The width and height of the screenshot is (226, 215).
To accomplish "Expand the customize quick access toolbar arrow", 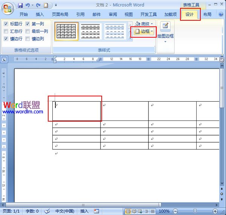I will pos(56,5).
